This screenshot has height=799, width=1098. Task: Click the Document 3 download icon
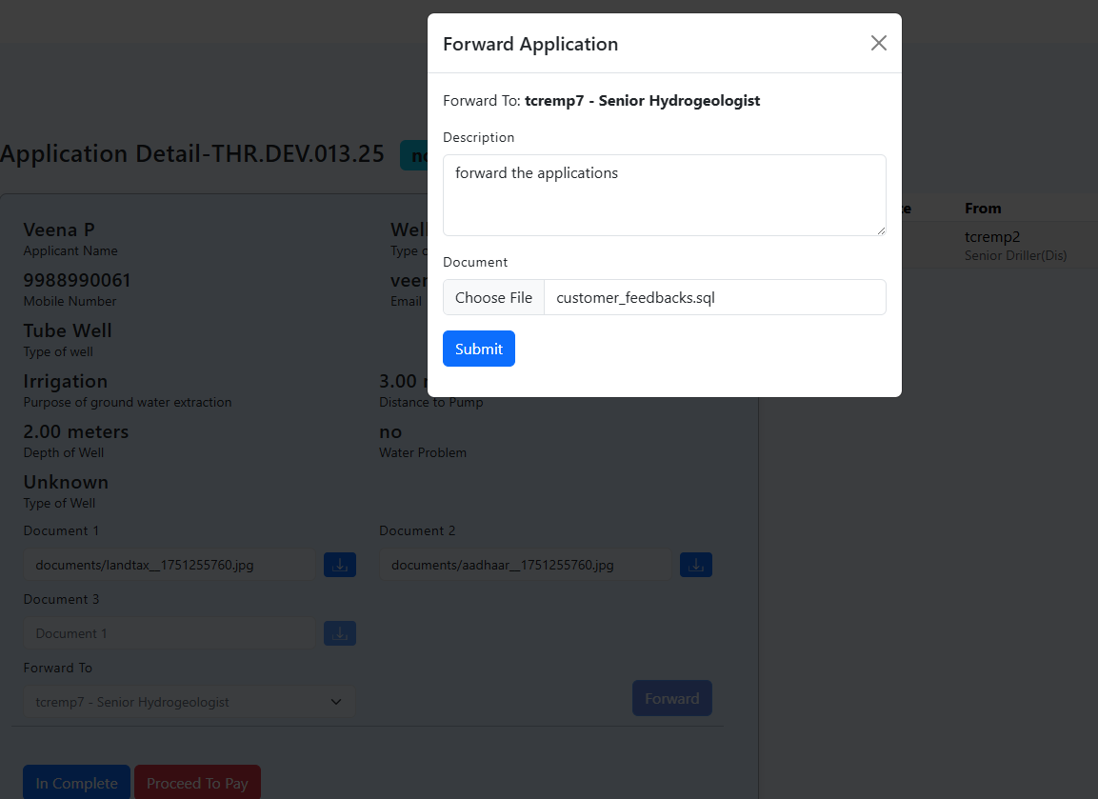340,633
